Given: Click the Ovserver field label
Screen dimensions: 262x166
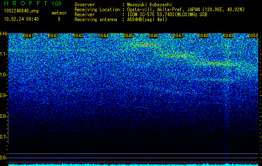Looking at the screenshot, I should (x=85, y=5).
